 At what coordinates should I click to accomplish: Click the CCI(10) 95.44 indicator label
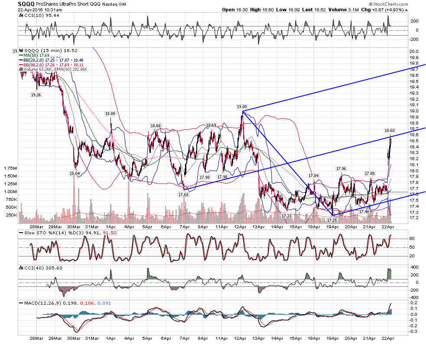coord(42,16)
